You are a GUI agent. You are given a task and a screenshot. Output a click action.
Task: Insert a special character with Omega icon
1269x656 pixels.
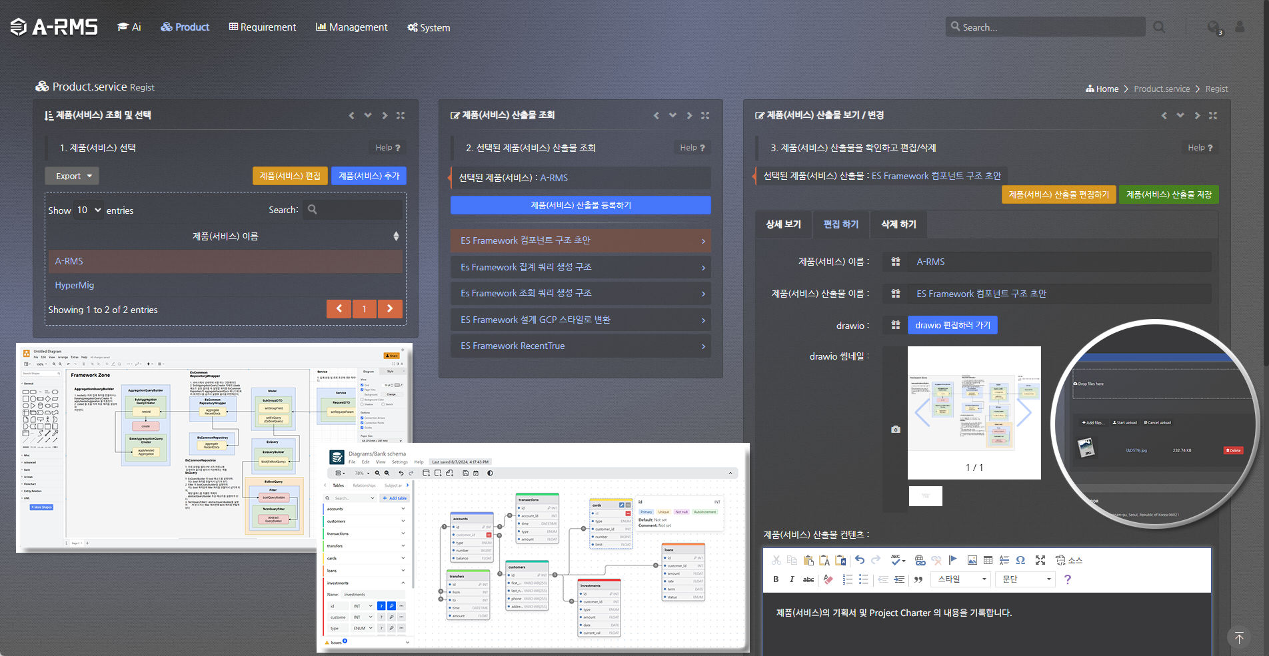click(1020, 560)
